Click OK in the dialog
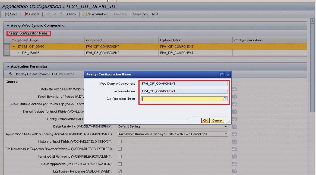 [205, 120]
